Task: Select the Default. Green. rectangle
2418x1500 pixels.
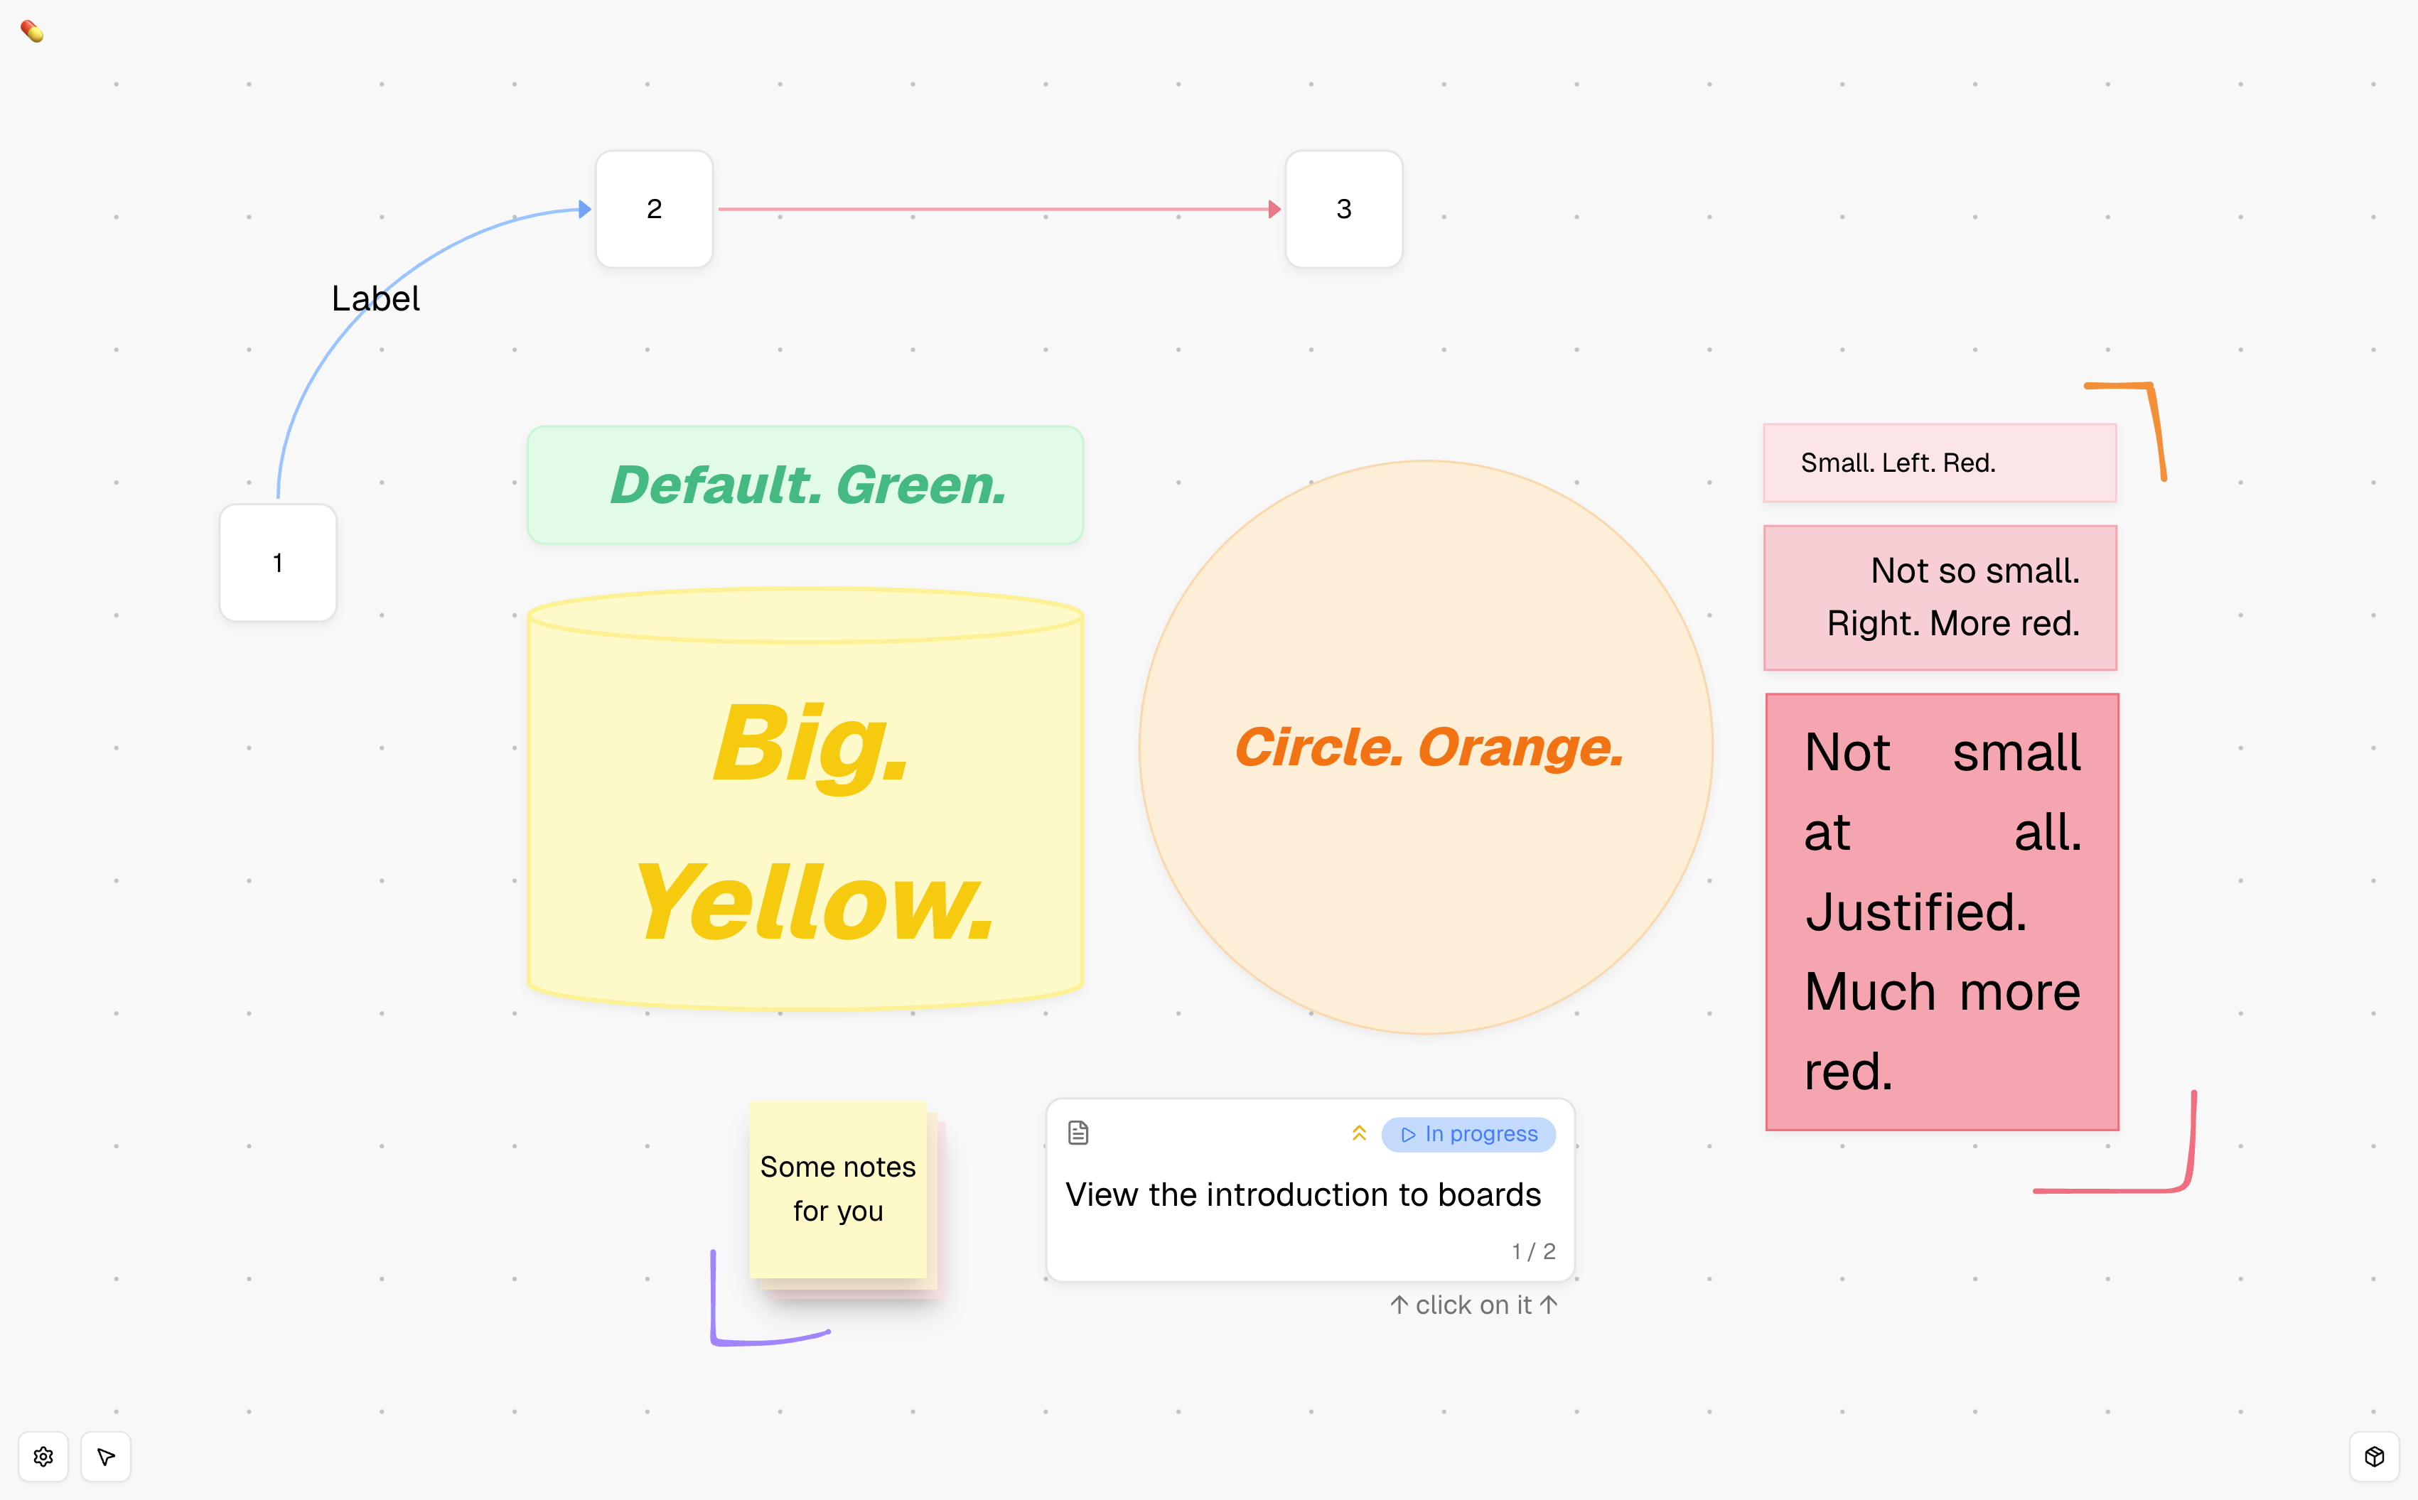Action: (x=806, y=485)
